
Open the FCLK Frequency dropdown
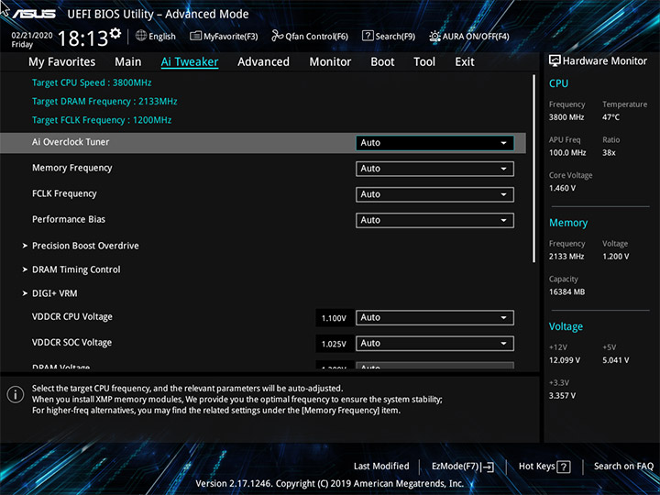pyautogui.click(x=434, y=194)
